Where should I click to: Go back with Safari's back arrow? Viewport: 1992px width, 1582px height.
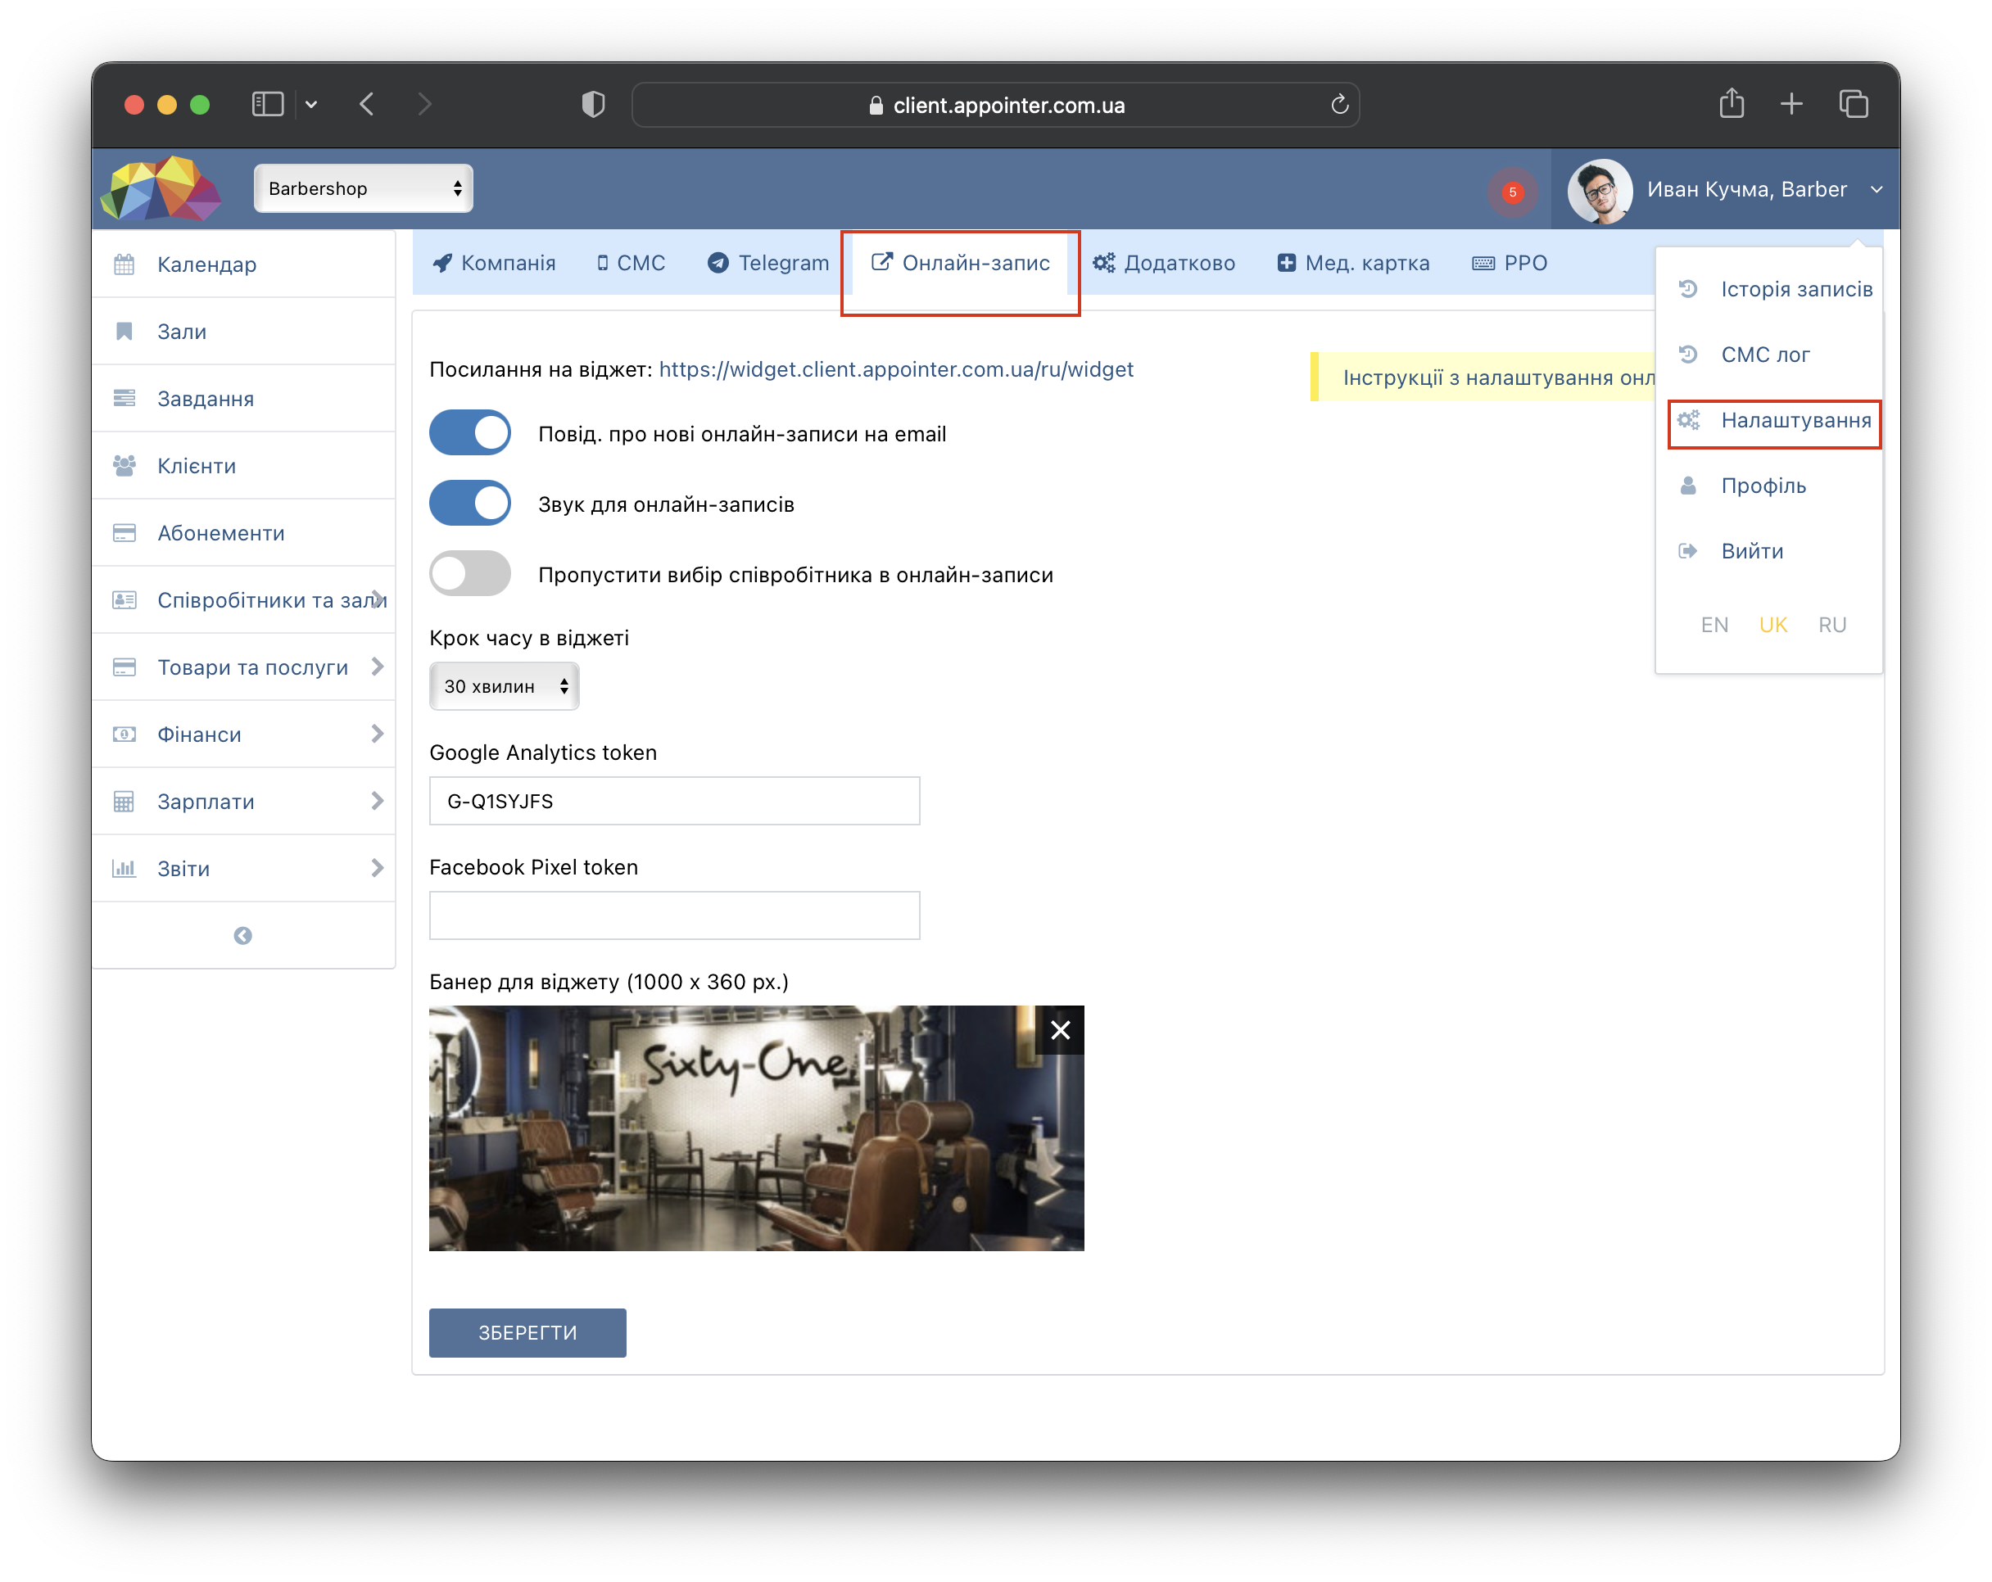coord(367,104)
